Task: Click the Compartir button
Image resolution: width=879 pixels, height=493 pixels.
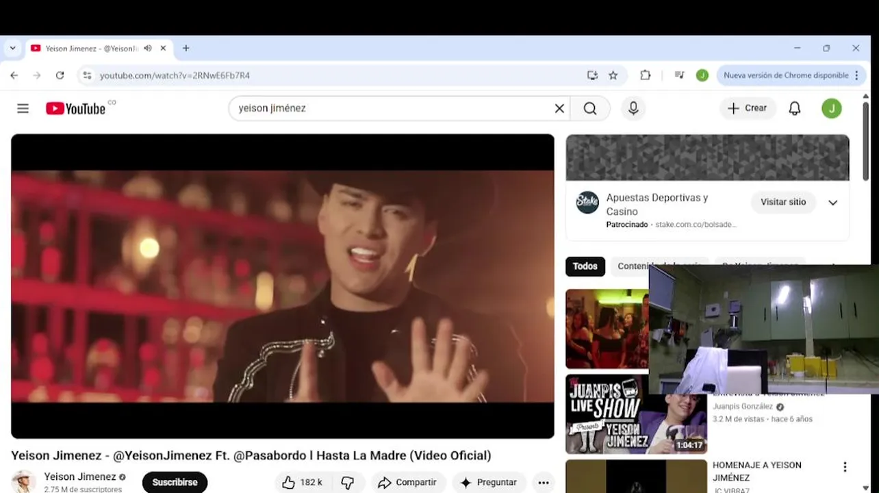Action: coord(408,483)
